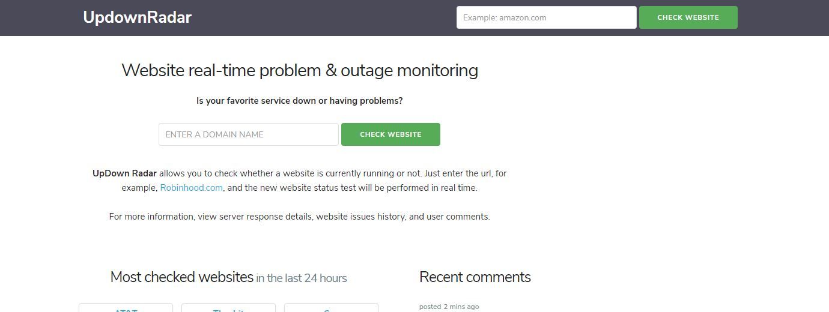The width and height of the screenshot is (829, 312).
Task: Click the 'For more information' paragraph
Action: pyautogui.click(x=299, y=217)
